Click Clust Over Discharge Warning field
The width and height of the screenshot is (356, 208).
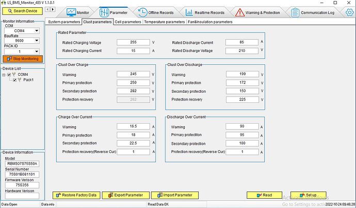pyautogui.click(x=242, y=74)
